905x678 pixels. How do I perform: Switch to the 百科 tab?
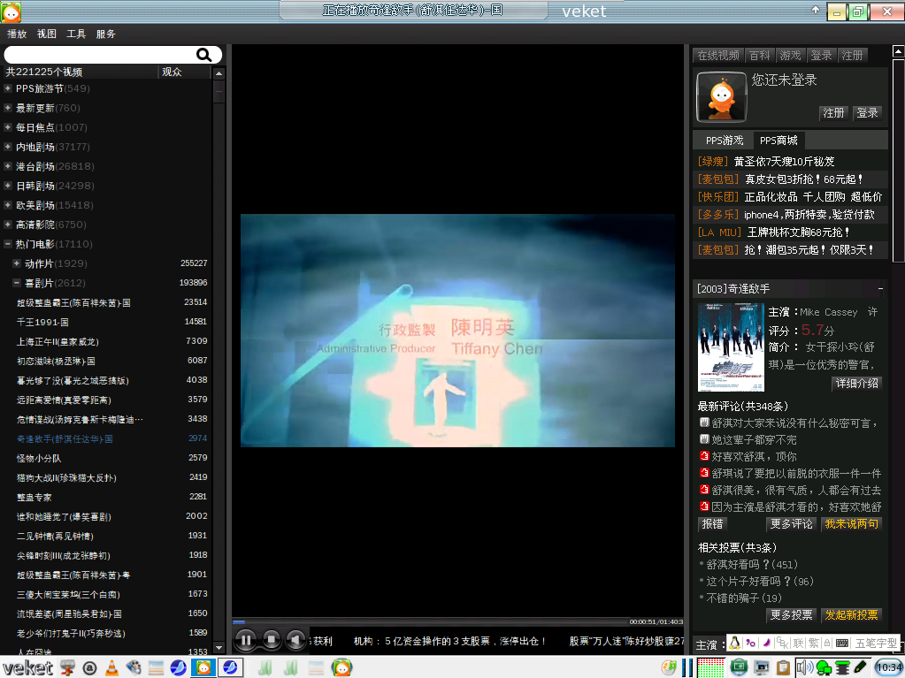coord(760,56)
